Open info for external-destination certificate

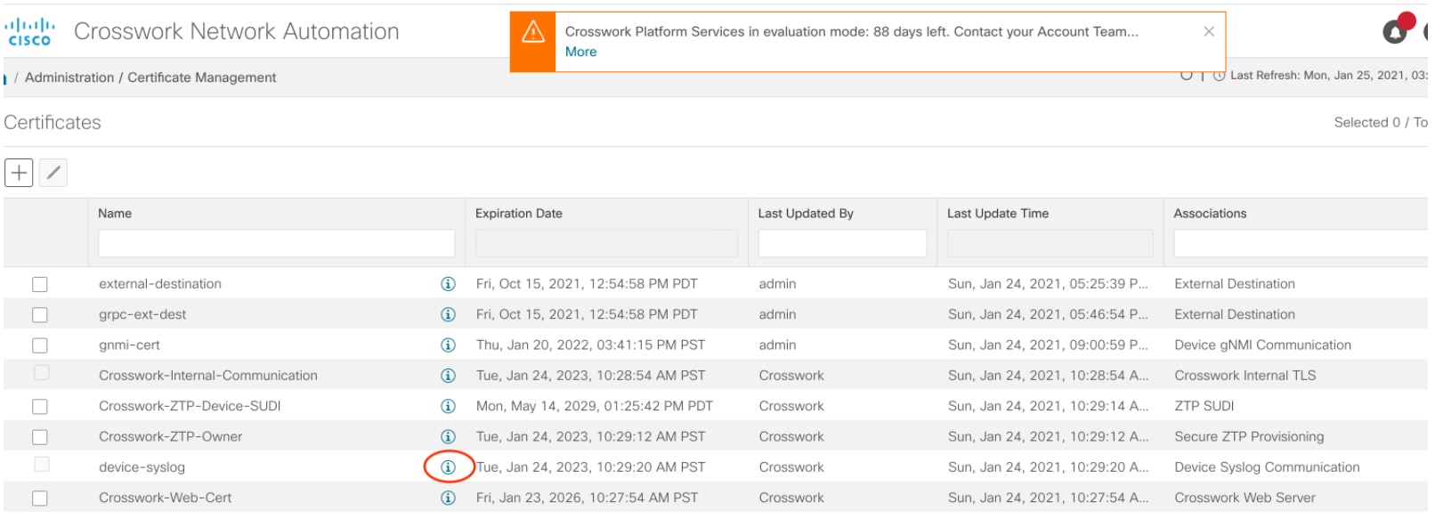(x=448, y=284)
